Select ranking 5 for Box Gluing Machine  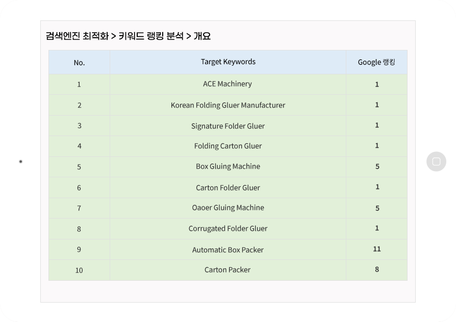pos(377,166)
